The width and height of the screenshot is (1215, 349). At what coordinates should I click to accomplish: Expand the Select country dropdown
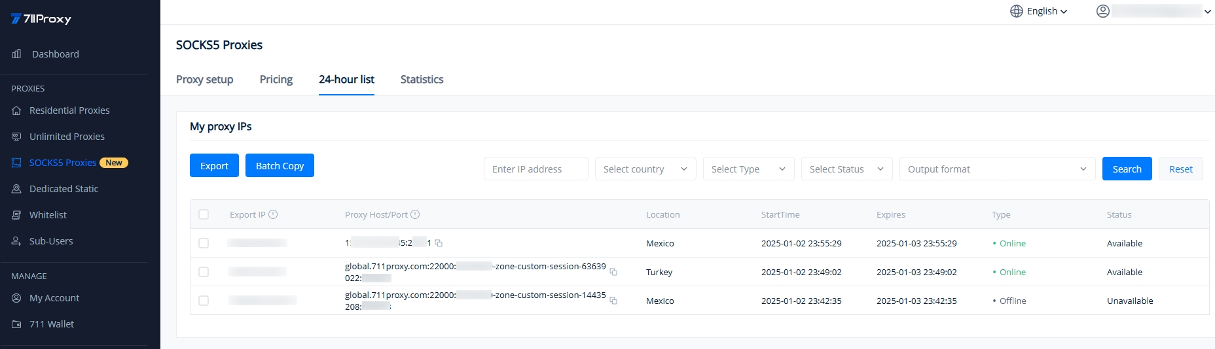[645, 169]
